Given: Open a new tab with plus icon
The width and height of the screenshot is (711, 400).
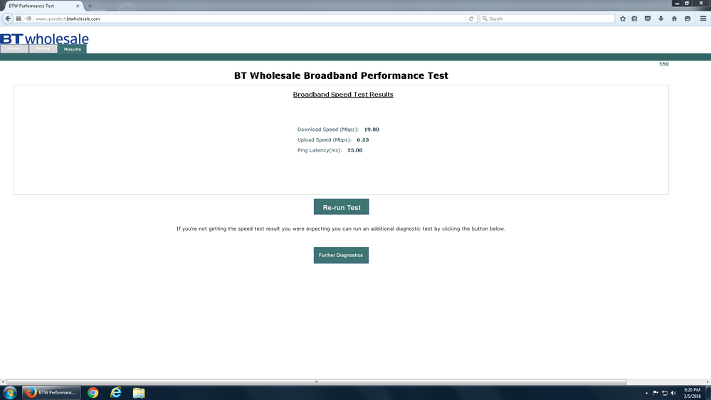Looking at the screenshot, I should [90, 6].
